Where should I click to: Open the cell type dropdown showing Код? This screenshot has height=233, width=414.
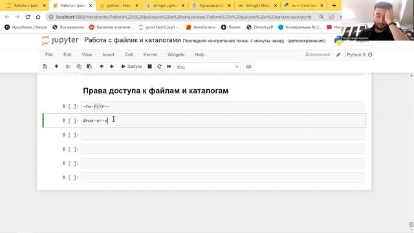[x=208, y=67]
